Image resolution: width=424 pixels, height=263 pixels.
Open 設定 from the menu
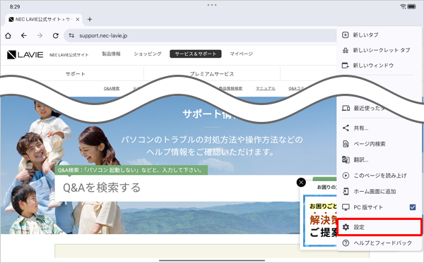[x=379, y=227]
